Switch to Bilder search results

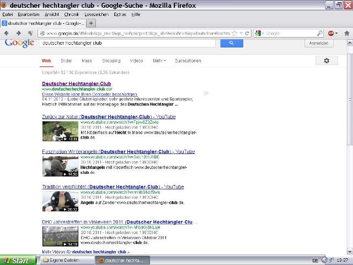[66, 61]
